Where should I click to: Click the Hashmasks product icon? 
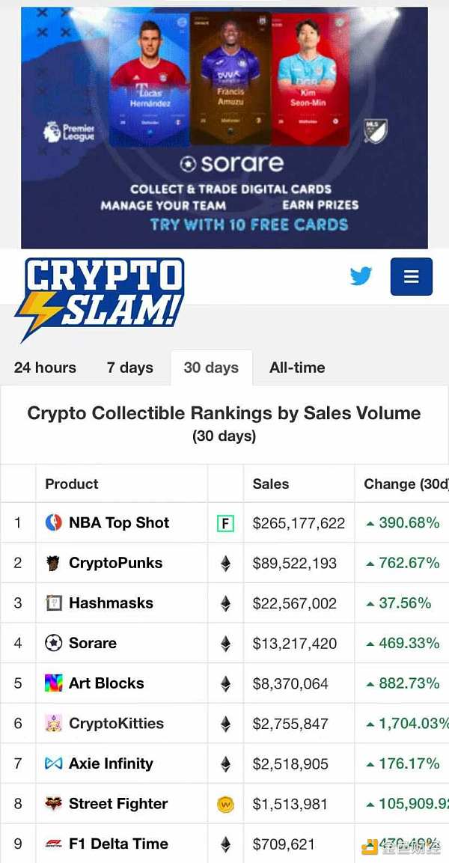(53, 603)
